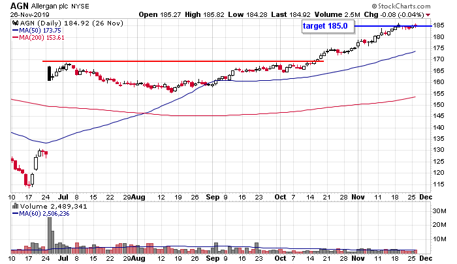457x264 pixels.
Task: Click the 10M volume axis label
Action: click(x=439, y=239)
